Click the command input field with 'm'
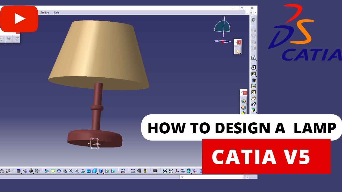This screenshot has width=342, height=192. 211,177
